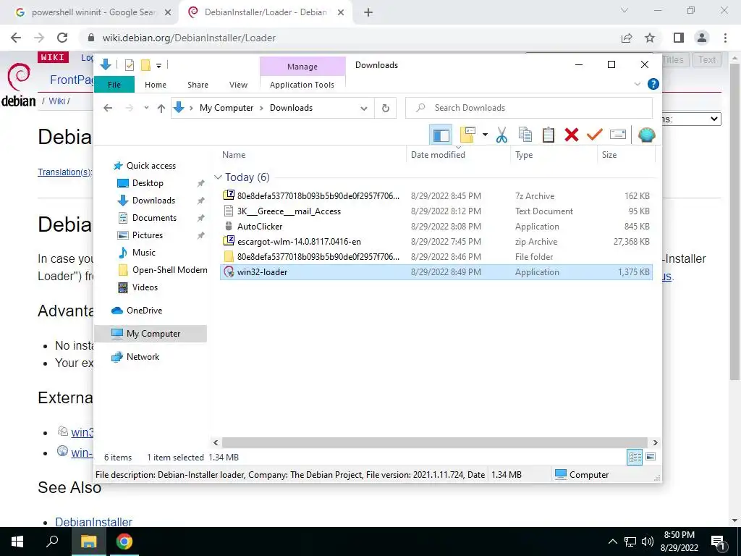The image size is (741, 556).
Task: Click the Cut scissors icon in Explorer toolbar
Action: 501,135
